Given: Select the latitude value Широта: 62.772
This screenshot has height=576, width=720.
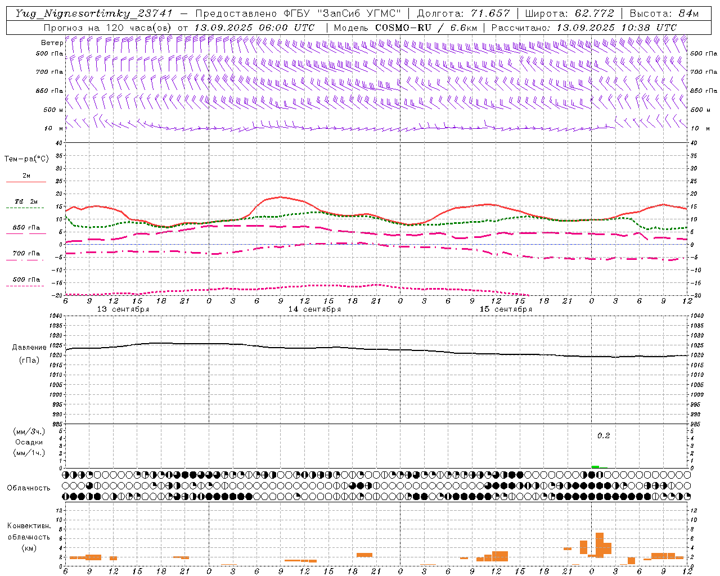Looking at the screenshot, I should pos(570,13).
